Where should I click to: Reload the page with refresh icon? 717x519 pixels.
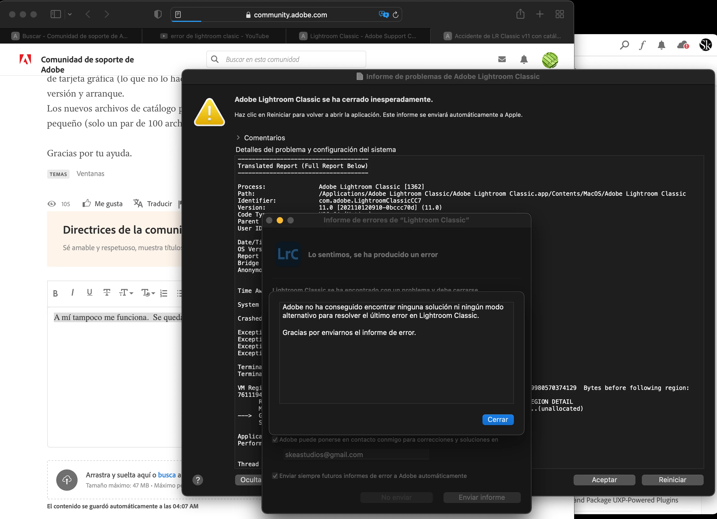pyautogui.click(x=396, y=15)
